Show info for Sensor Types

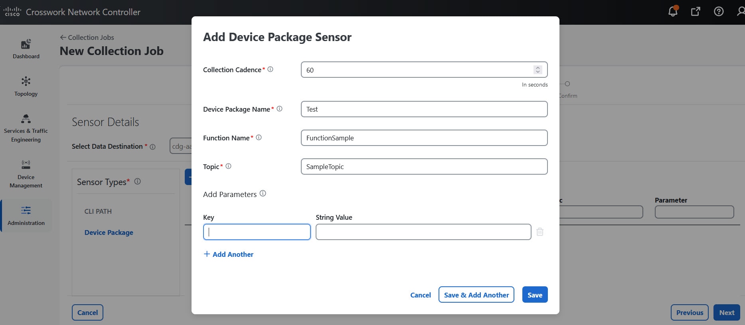coord(137,181)
